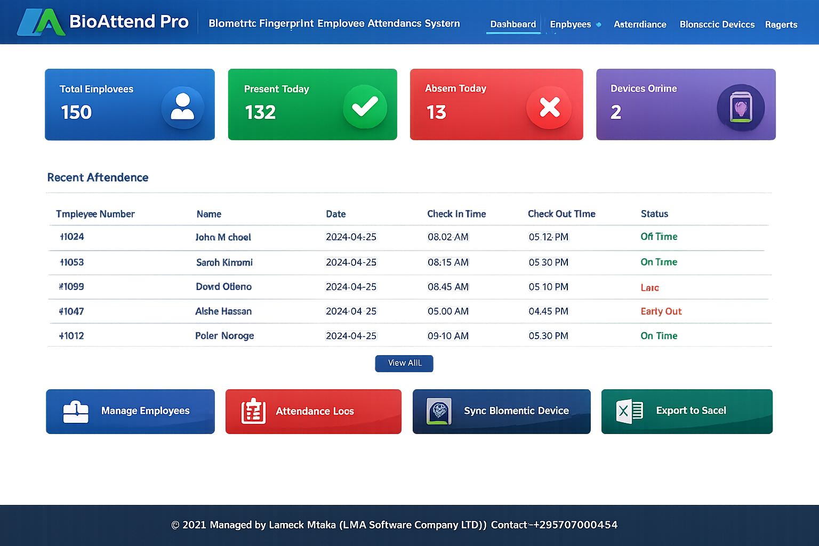Click Export to Excel button
The height and width of the screenshot is (546, 819).
(687, 412)
